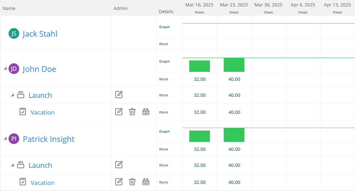Edit Vacation task under John Doe
Screen dimensions: 355x191
119,112
